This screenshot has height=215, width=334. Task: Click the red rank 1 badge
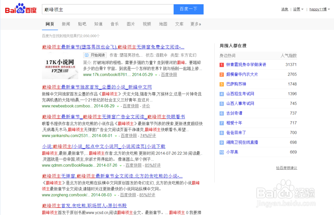click(x=221, y=65)
